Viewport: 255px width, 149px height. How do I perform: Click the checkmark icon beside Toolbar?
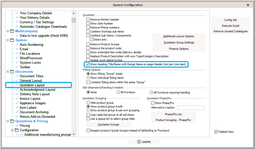pos(17,67)
